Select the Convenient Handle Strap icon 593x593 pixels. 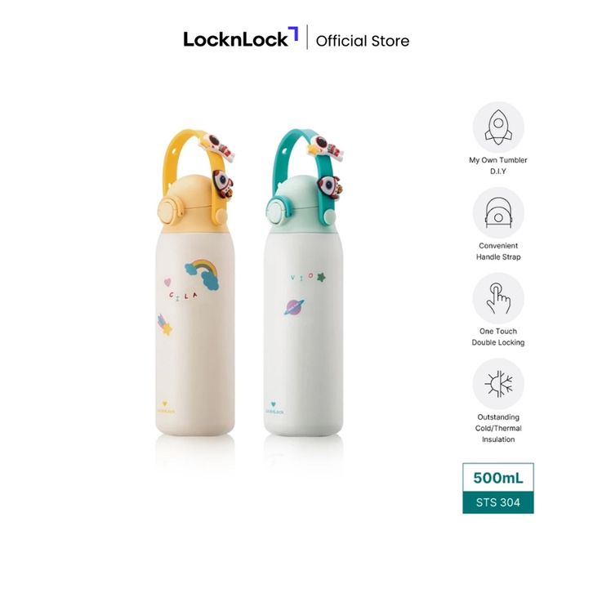click(498, 212)
